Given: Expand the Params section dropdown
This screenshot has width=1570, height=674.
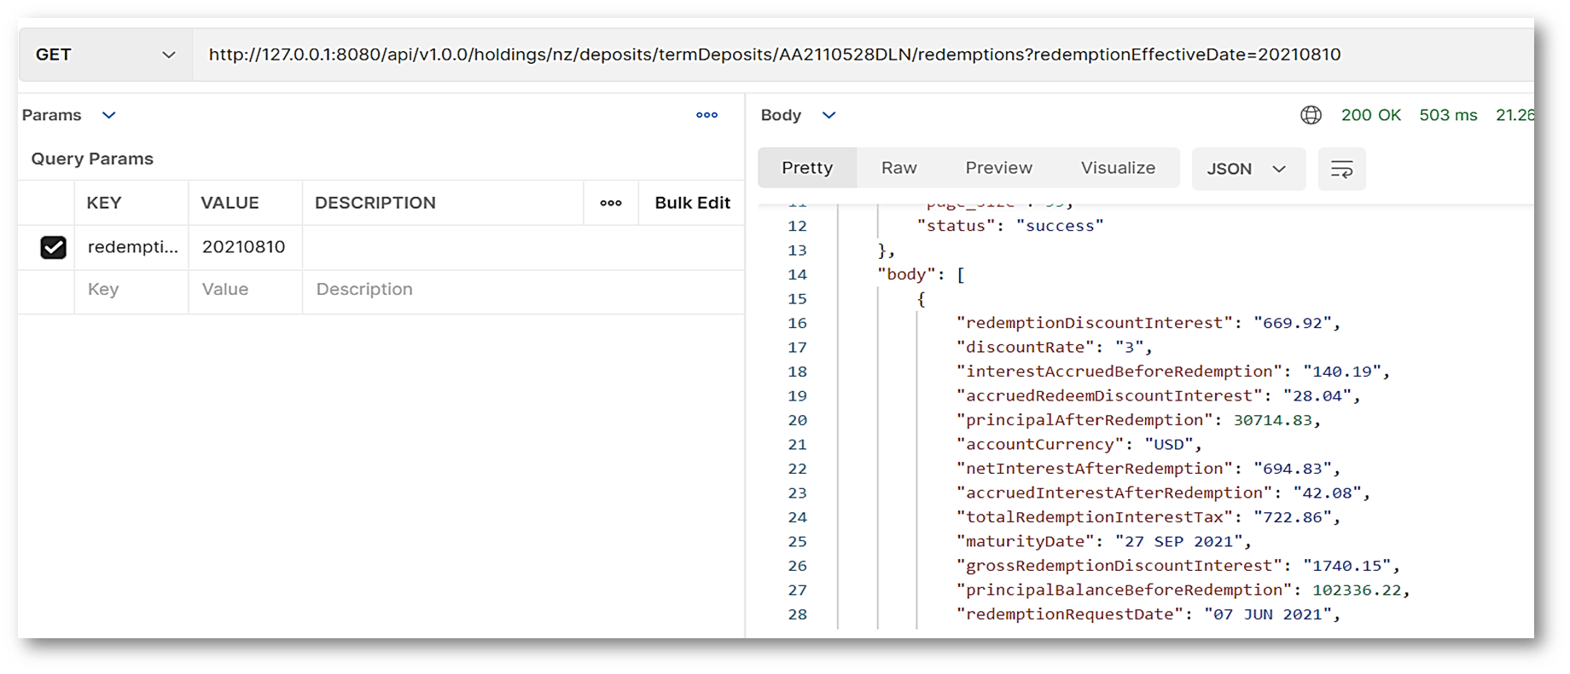Looking at the screenshot, I should tap(108, 115).
